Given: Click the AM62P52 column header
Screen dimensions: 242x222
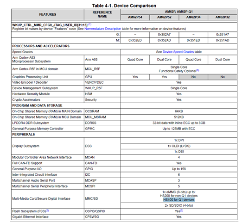Looking at the screenshot, I should (164, 17).
